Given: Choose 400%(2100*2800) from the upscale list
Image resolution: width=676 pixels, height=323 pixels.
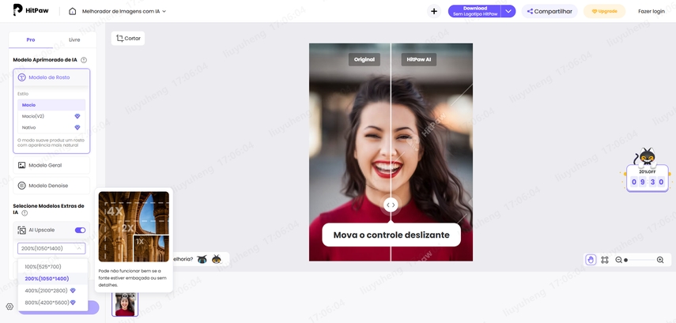Looking at the screenshot, I should pyautogui.click(x=47, y=291).
